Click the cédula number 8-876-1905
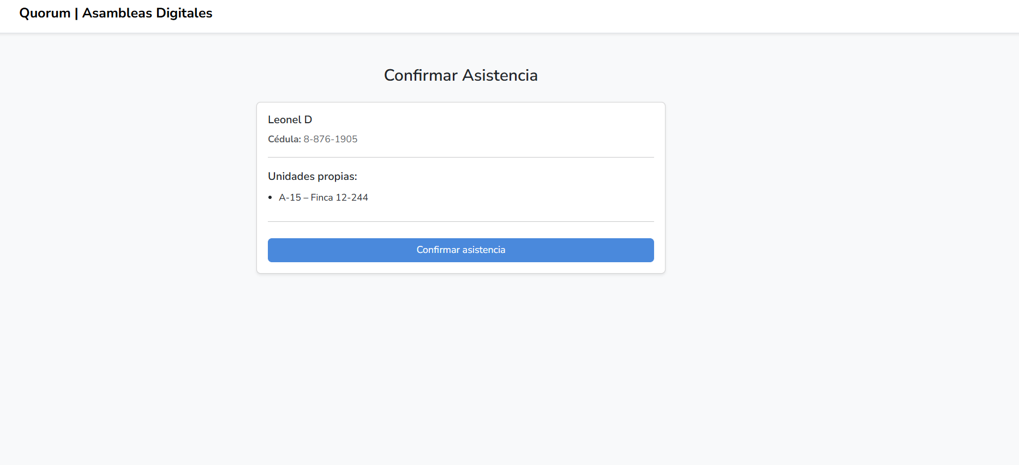Viewport: 1019px width, 465px height. point(331,139)
